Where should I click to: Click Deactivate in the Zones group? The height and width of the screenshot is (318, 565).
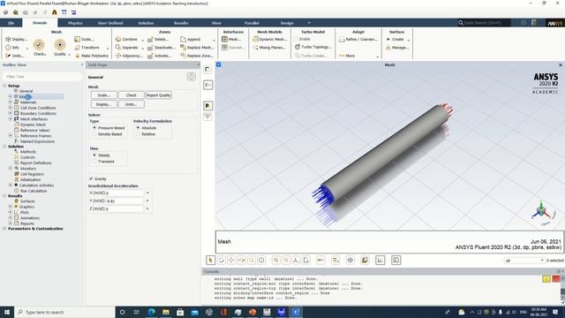162,47
